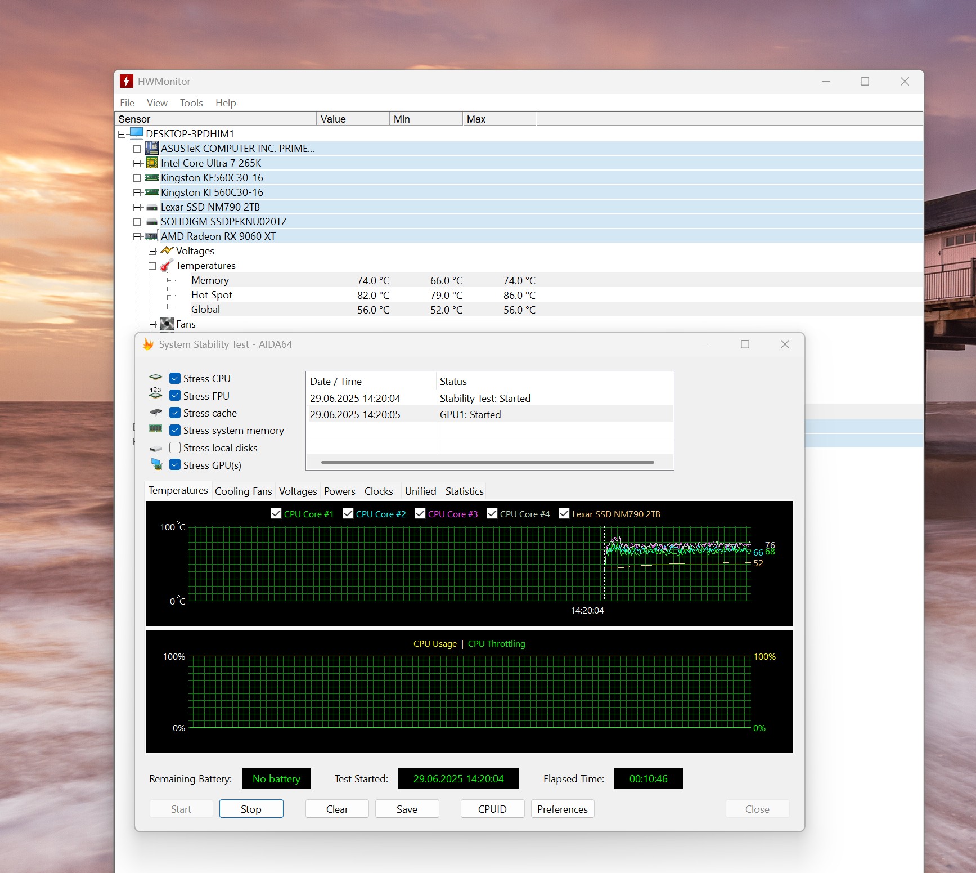Expand the ASUSTeK COMPUTER INC. node
The width and height of the screenshot is (976, 873).
coord(137,149)
